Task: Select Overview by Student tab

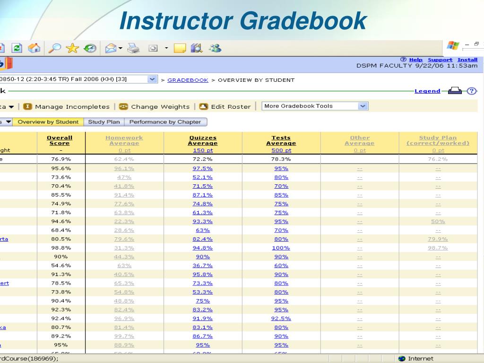Action: (x=48, y=122)
